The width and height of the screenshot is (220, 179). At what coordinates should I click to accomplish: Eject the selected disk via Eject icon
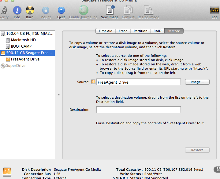pos(61,10)
